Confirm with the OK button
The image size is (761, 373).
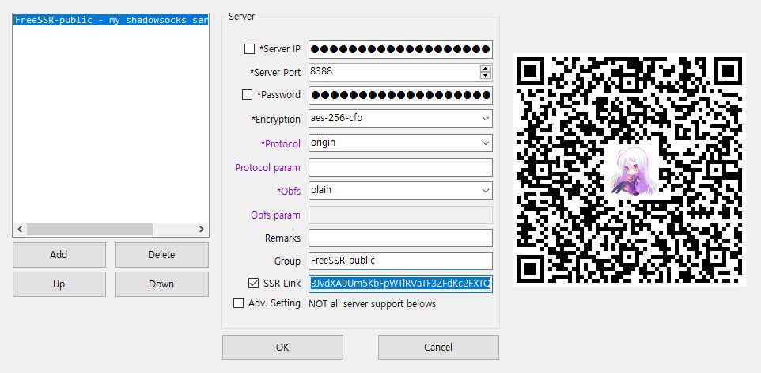pos(282,347)
